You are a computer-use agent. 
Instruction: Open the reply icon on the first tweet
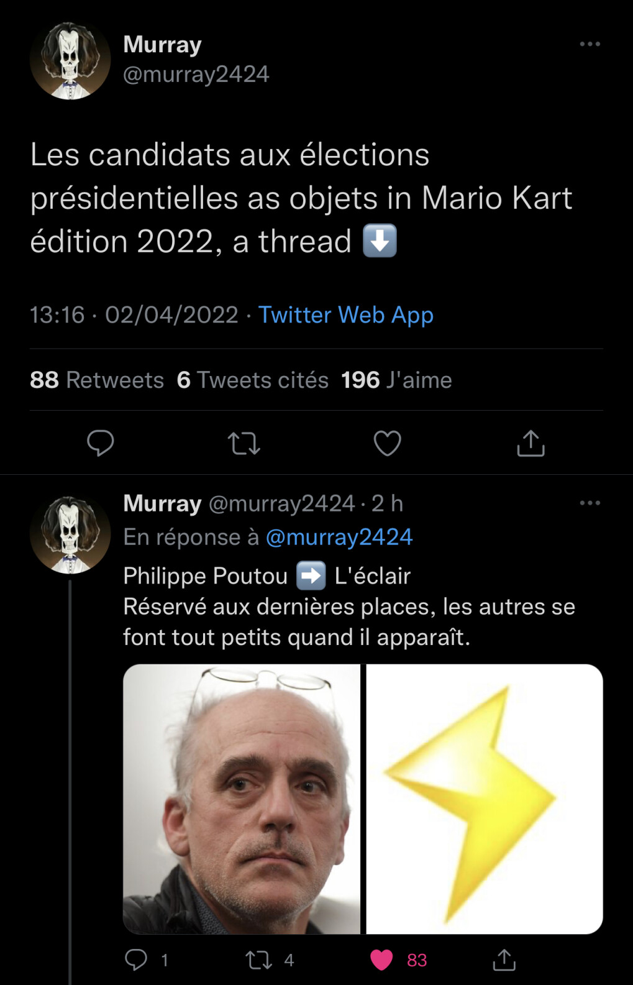point(101,443)
